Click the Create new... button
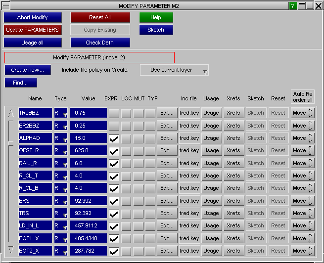This screenshot has width=324, height=263. coord(28,70)
